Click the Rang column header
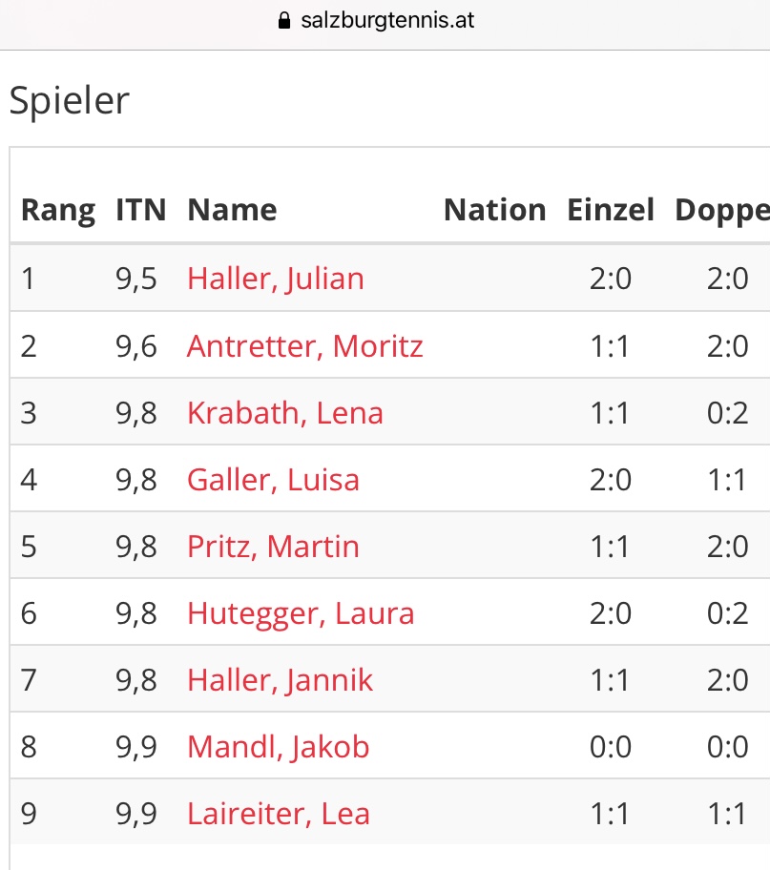This screenshot has width=770, height=870. coord(58,211)
